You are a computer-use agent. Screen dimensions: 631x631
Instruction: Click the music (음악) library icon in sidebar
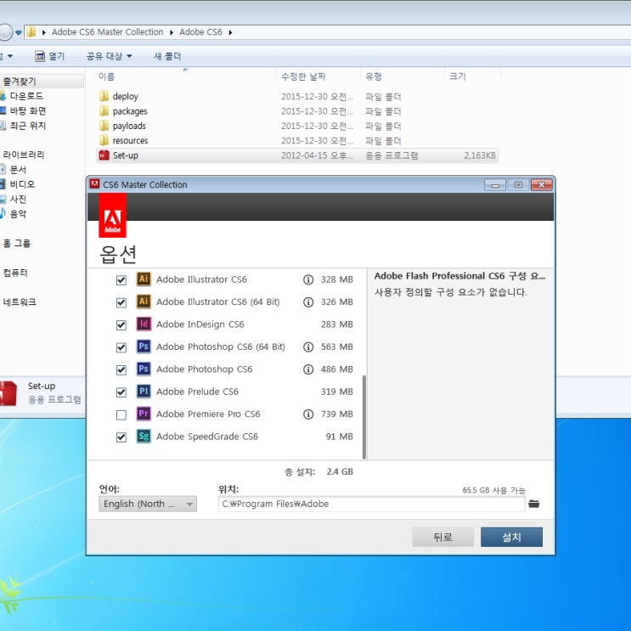[x=3, y=213]
